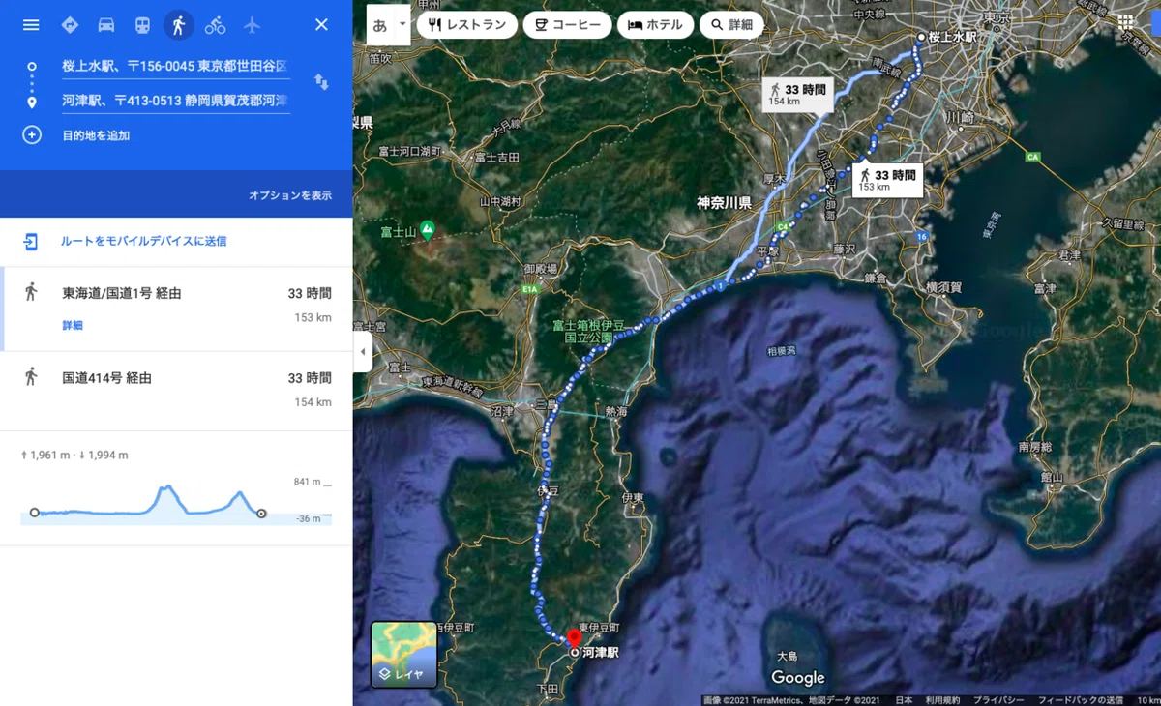Toggle the レイヤ map layer thumbnail

pyautogui.click(x=403, y=655)
